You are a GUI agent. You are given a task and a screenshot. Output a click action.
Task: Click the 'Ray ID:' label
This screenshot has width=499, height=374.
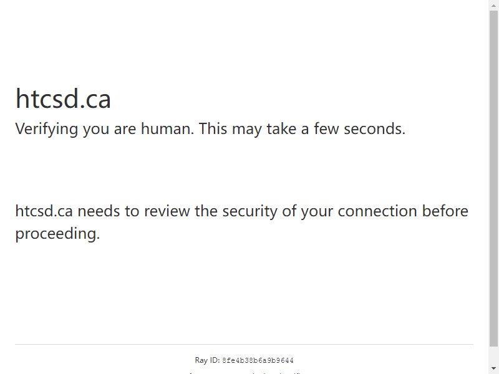coord(207,360)
